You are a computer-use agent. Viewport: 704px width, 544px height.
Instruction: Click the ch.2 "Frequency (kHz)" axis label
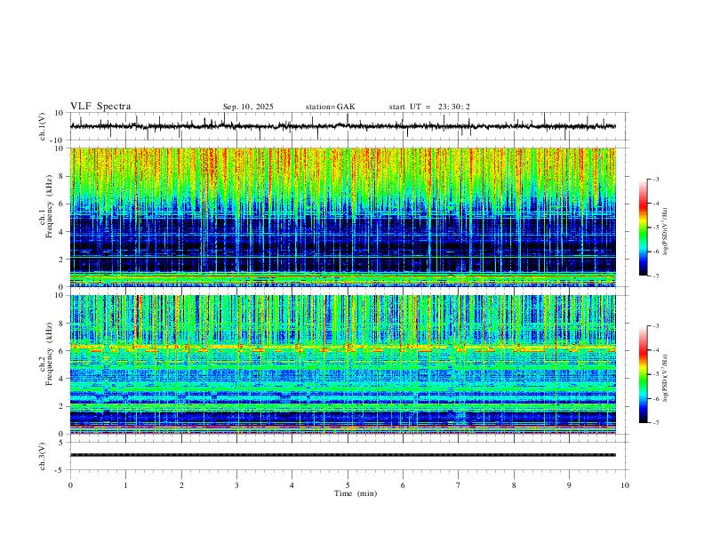49,354
